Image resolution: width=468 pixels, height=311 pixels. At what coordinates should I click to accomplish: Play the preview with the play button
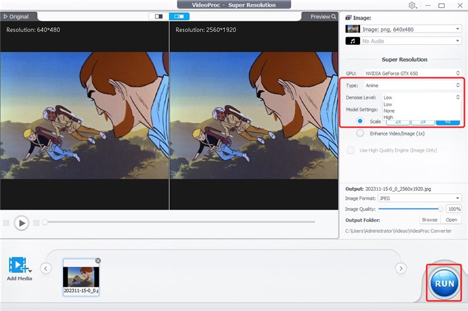pos(21,223)
